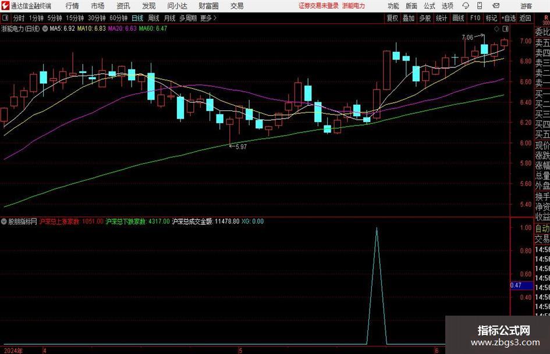Image resolution: width=550 pixels, height=354 pixels.
Task: Switch to the 15分钟 period tab
Action: [75, 18]
